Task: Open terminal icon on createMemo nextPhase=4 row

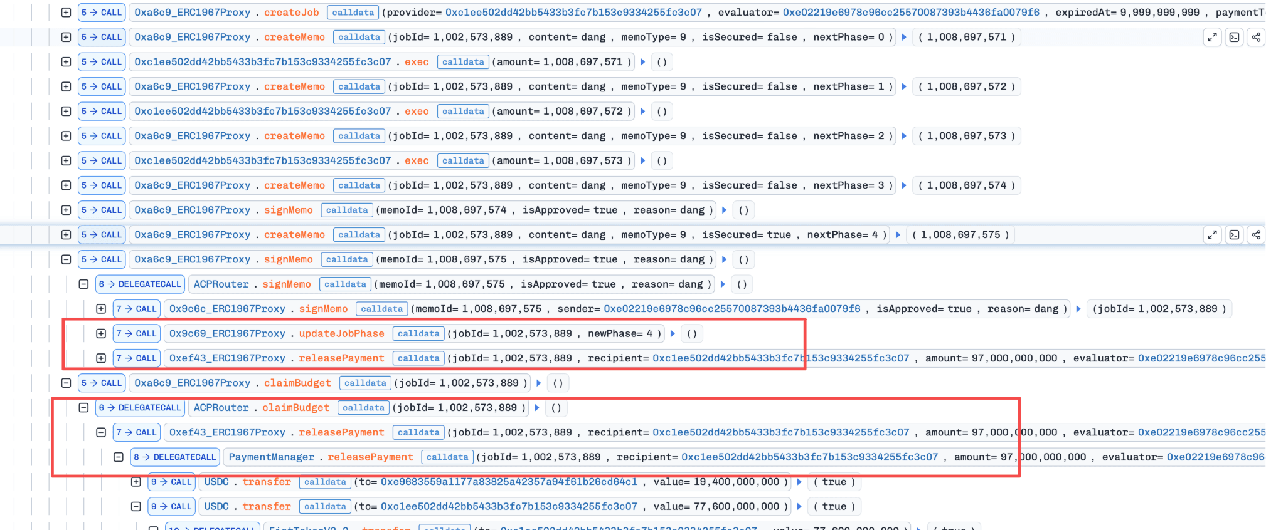Action: 1234,235
